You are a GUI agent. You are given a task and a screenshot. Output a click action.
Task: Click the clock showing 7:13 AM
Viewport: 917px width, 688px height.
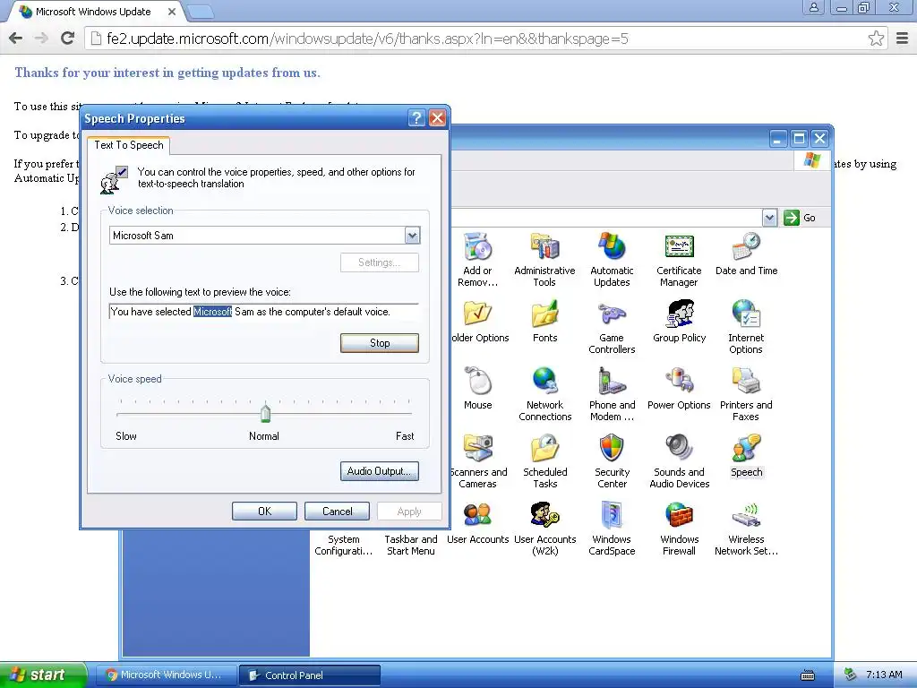click(884, 675)
